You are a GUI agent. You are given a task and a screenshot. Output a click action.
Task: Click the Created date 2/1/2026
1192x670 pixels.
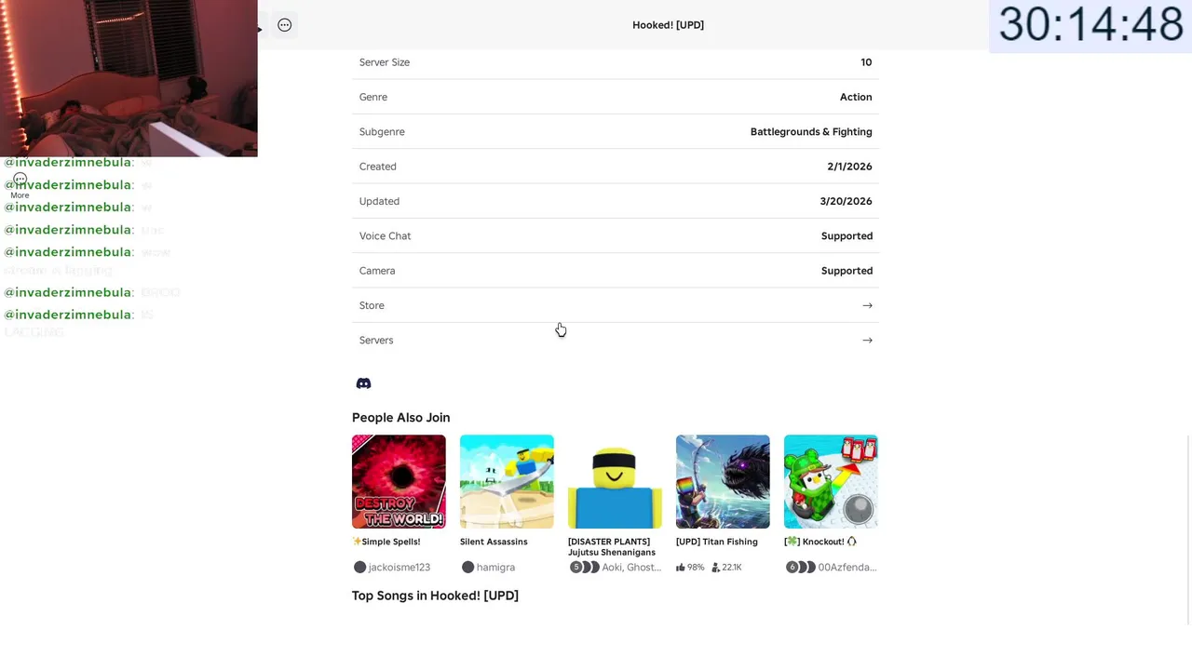tap(849, 167)
